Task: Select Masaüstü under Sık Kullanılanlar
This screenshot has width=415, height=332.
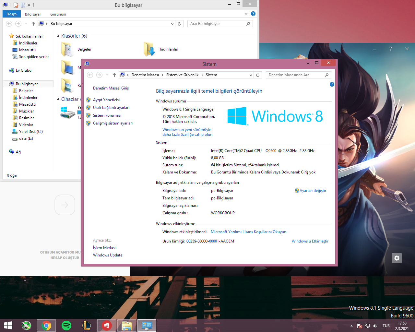Action: coord(24,50)
